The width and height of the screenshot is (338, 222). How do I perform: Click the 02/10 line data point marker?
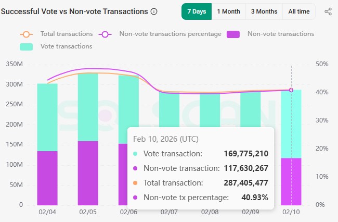(x=291, y=90)
